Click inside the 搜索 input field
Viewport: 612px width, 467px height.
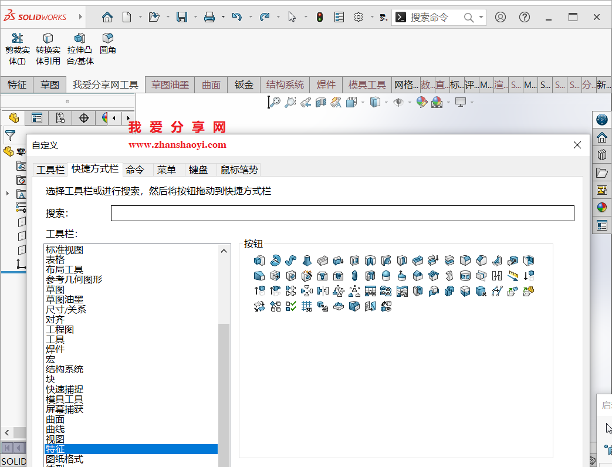[343, 213]
